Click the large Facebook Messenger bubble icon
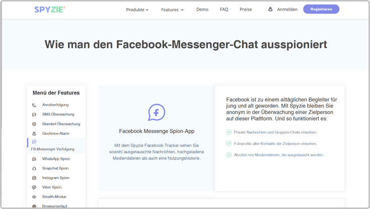Screen dimensions: 370x209 point(156,113)
